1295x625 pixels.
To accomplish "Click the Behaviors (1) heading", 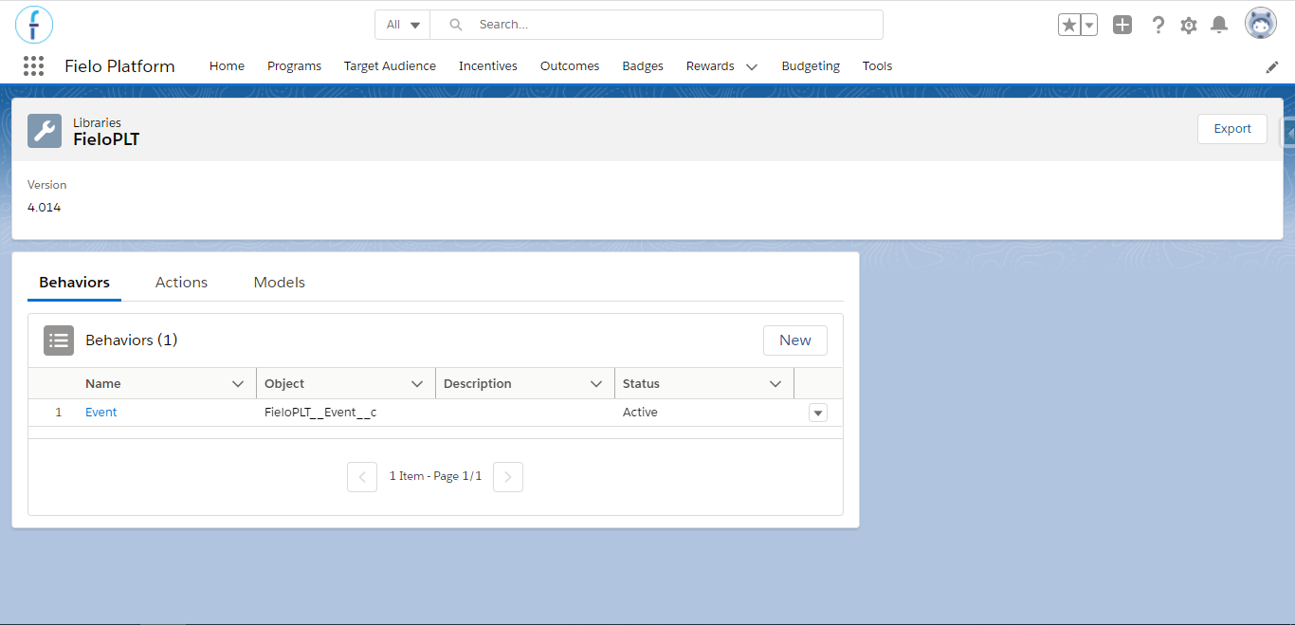I will coord(132,340).
